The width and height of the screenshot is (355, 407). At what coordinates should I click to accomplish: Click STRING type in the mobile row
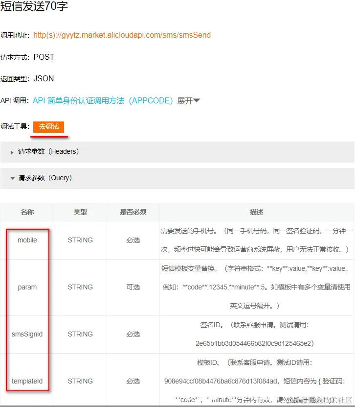coord(80,240)
